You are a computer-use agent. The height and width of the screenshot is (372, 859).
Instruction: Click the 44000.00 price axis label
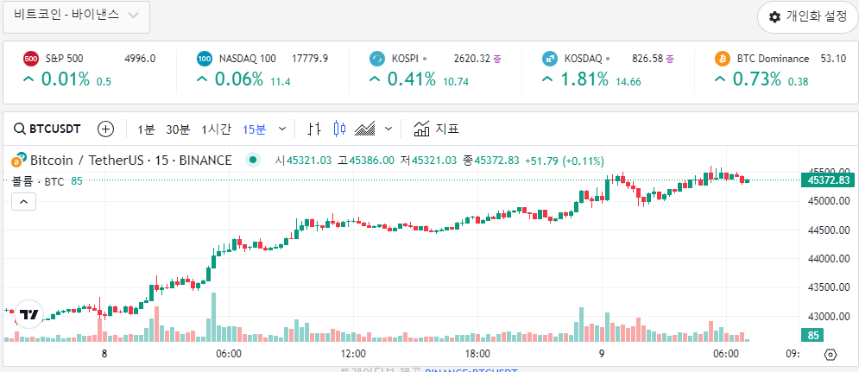(x=827, y=259)
